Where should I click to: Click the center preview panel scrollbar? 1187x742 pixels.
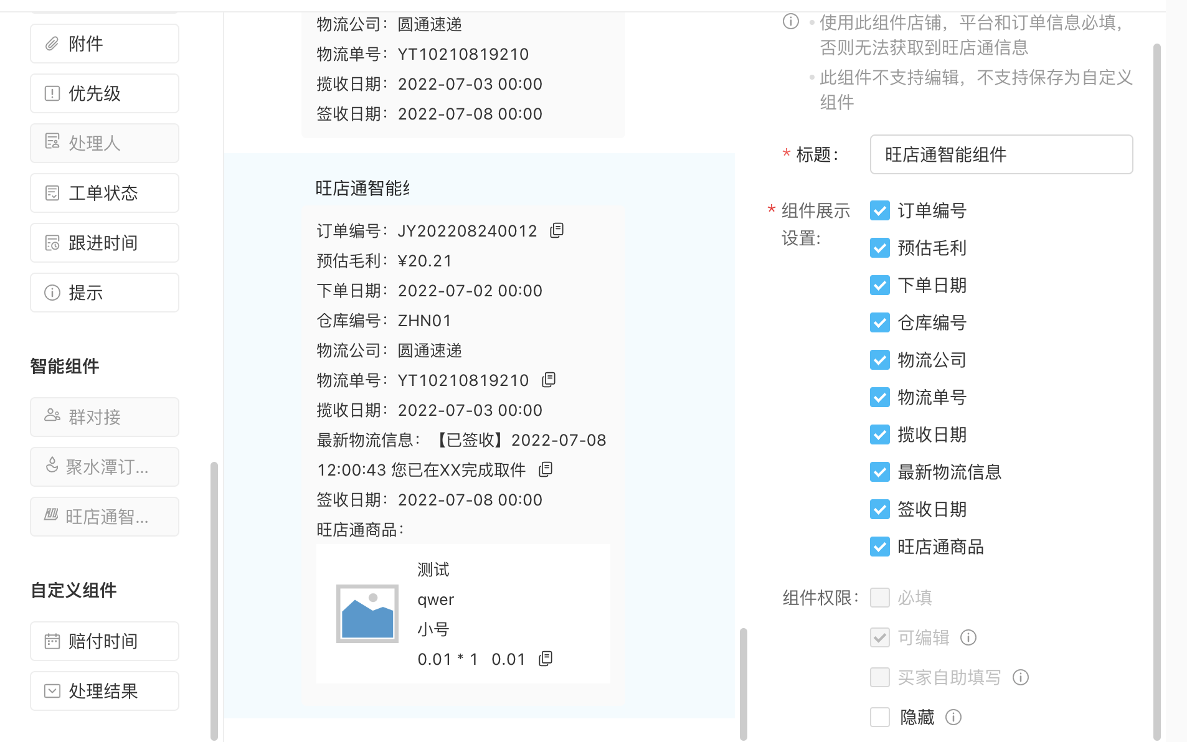point(743,684)
